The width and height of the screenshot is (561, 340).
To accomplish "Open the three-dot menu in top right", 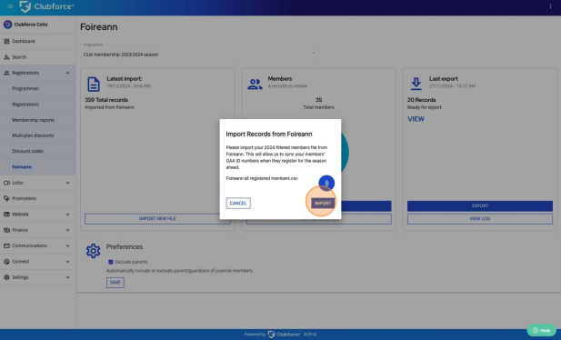I will pyautogui.click(x=550, y=6).
